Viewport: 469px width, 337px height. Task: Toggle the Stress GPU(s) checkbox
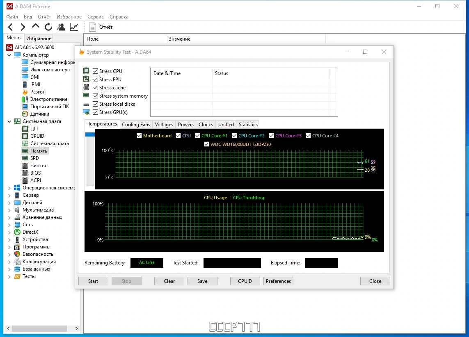(96, 112)
